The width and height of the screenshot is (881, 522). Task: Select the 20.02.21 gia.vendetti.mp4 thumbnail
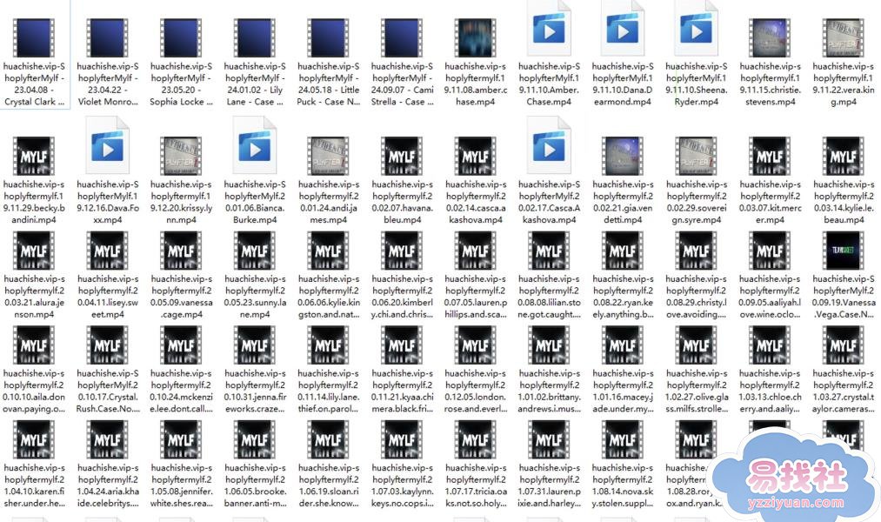623,156
